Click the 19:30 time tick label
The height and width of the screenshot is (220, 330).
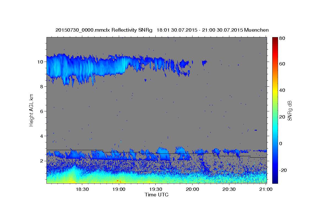[155, 189]
